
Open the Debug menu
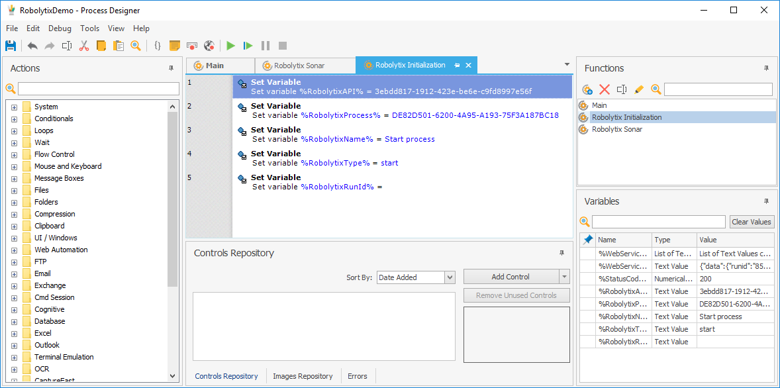(60, 28)
